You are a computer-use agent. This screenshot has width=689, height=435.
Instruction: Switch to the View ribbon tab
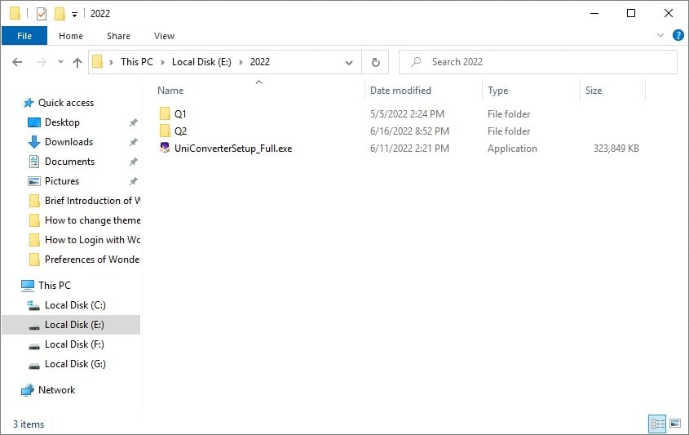coord(165,36)
